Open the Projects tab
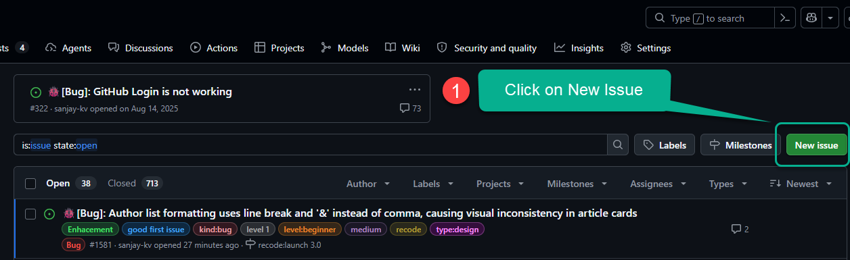850x260 pixels. coord(279,48)
